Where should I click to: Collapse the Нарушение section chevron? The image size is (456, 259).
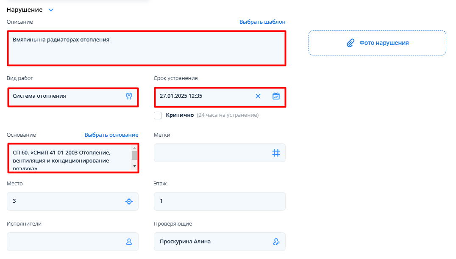click(51, 10)
